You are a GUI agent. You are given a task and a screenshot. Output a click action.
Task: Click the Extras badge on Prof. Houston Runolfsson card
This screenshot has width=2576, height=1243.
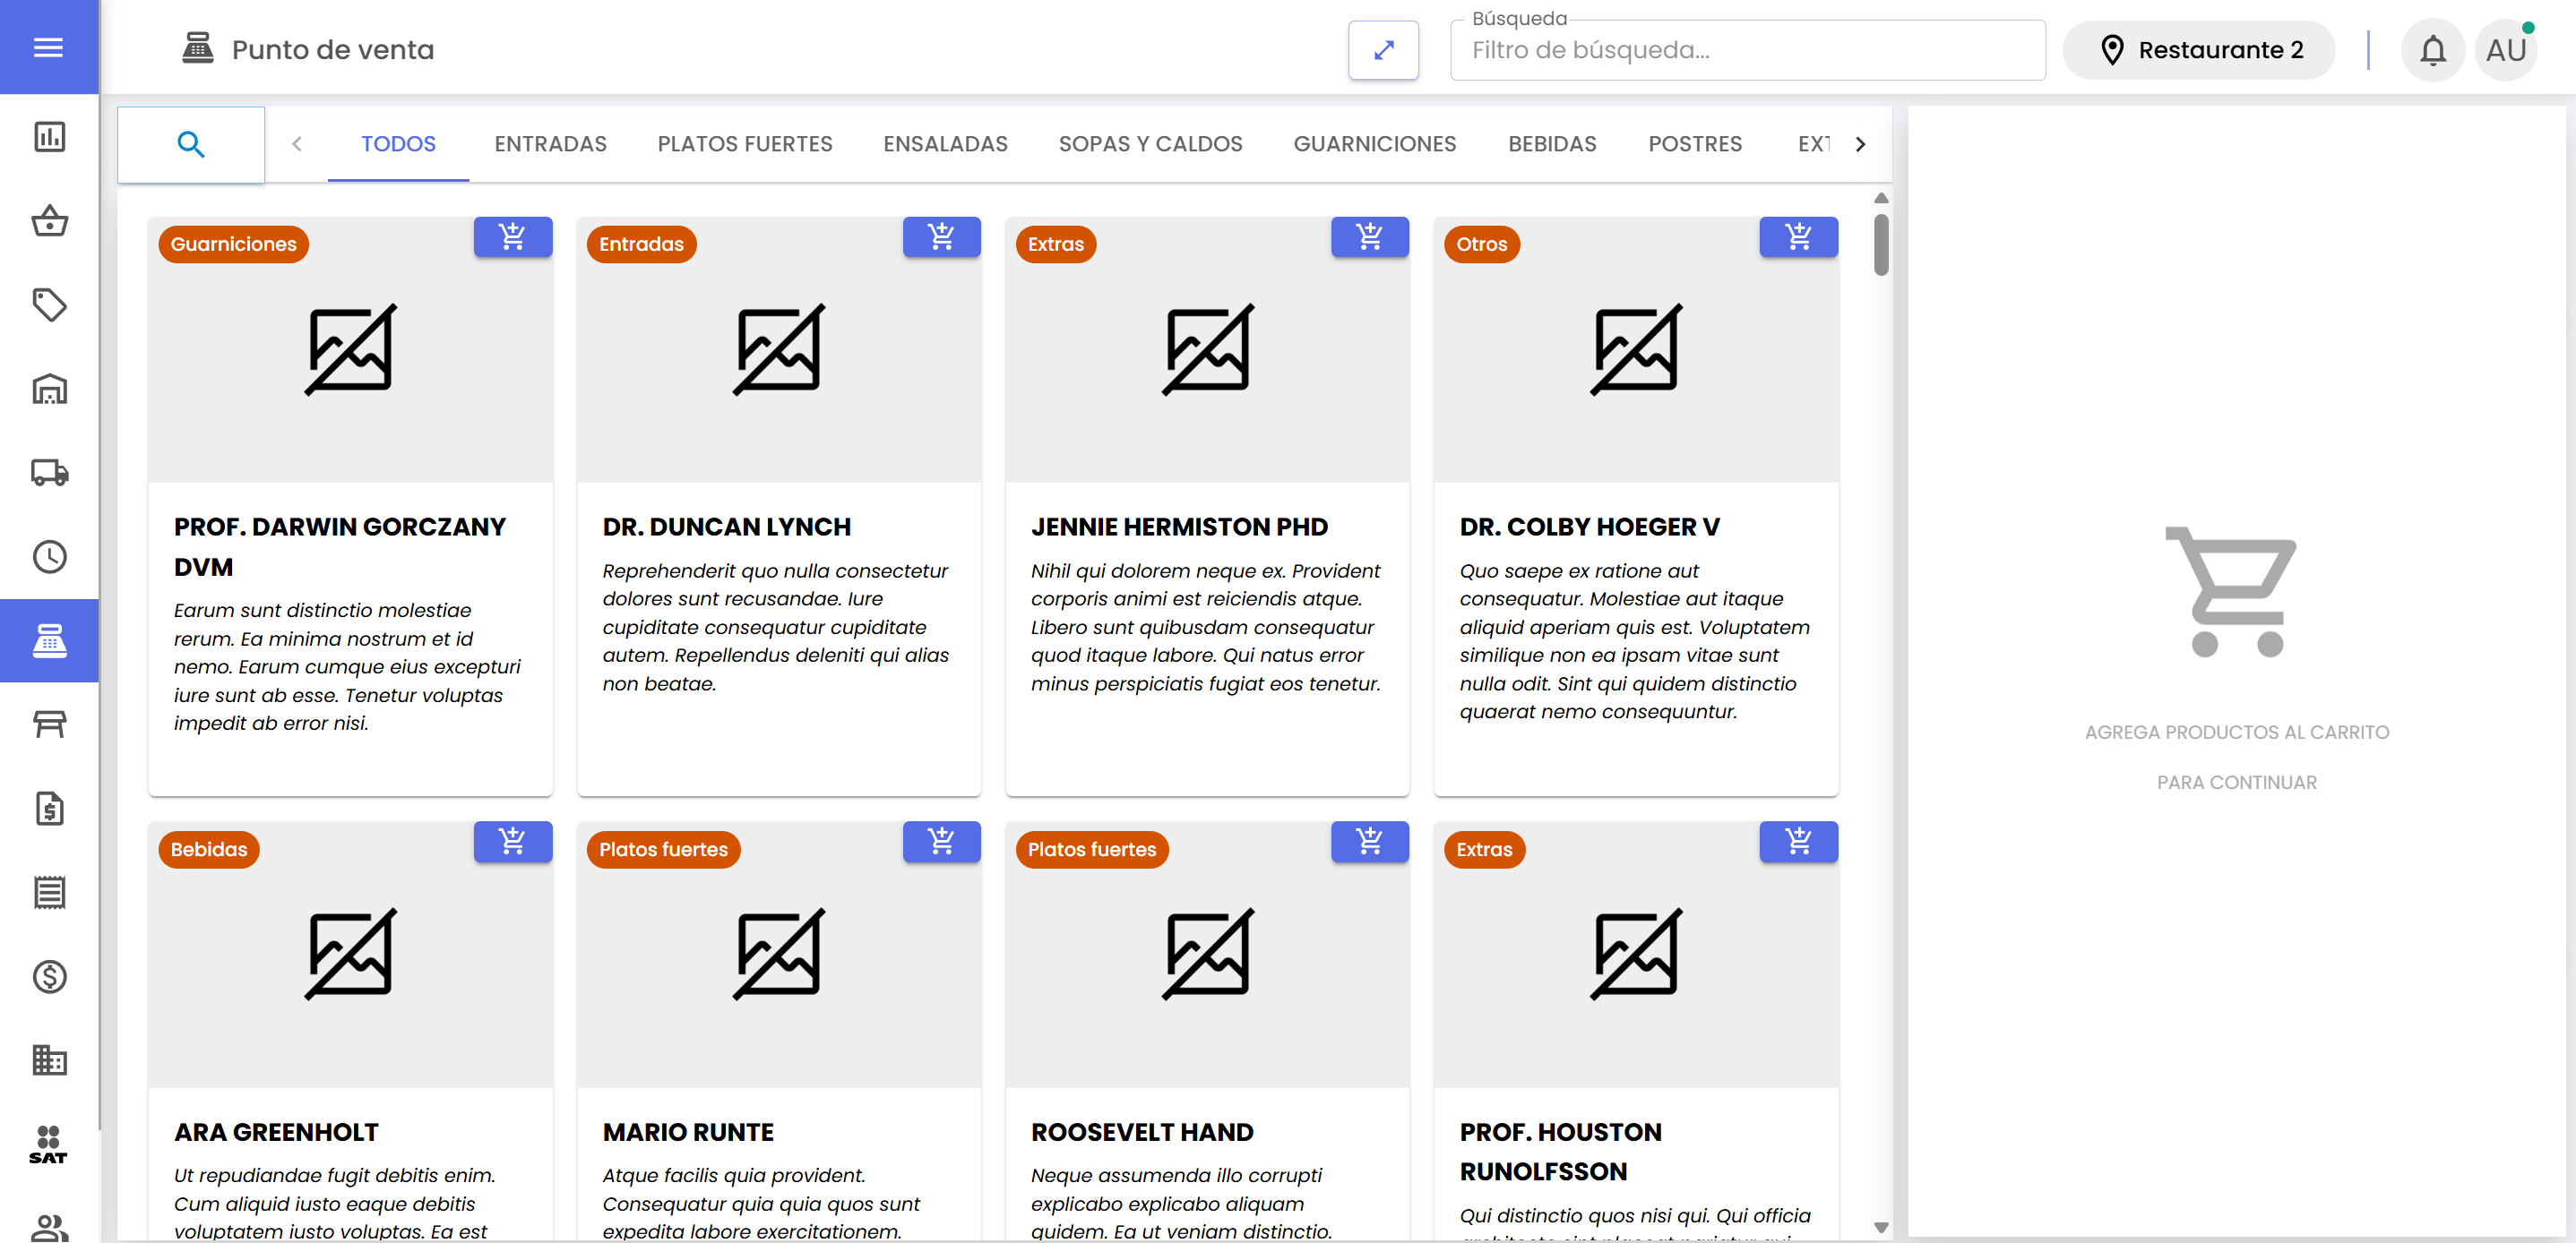[x=1484, y=849]
